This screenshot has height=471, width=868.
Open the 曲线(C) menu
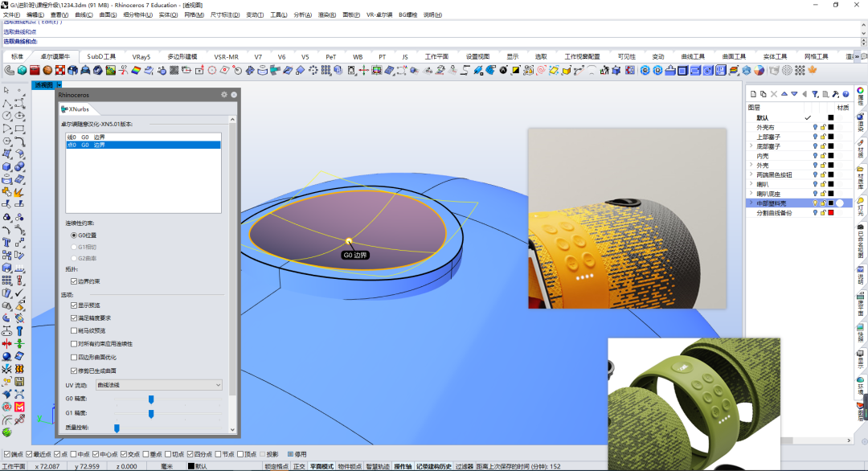coord(84,15)
